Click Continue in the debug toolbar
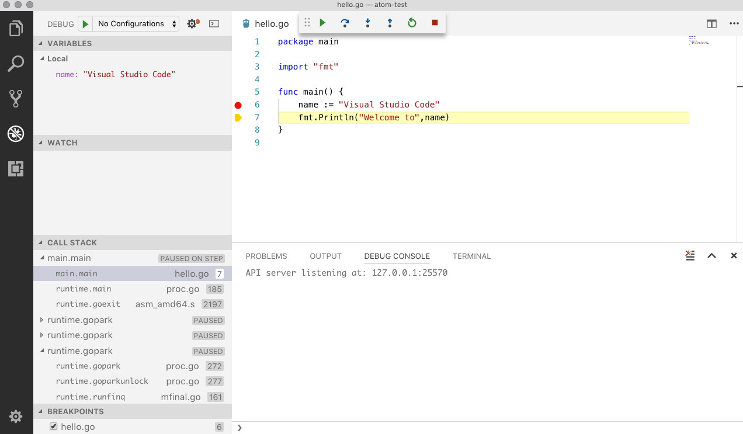 click(322, 23)
